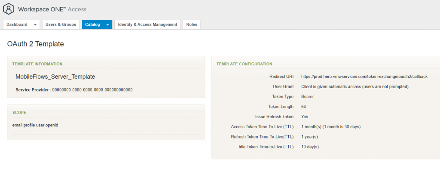Viewport: 440px width, 178px height.
Task: Click the User Grant automatic access value
Action: point(354,87)
